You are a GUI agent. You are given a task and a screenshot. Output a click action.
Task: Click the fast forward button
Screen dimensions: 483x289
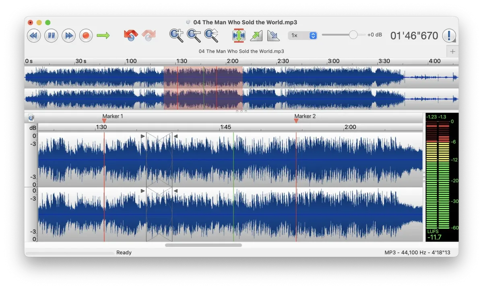69,36
